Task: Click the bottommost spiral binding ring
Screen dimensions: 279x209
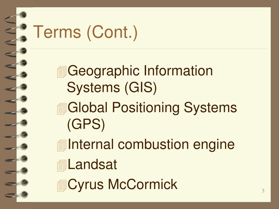Action: coord(17,194)
